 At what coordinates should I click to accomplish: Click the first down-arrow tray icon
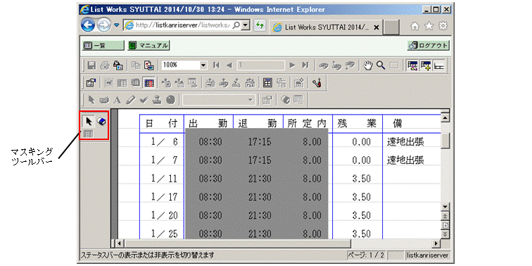click(x=211, y=82)
